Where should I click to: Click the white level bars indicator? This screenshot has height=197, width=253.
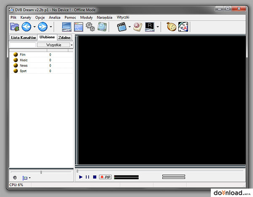click(174, 177)
